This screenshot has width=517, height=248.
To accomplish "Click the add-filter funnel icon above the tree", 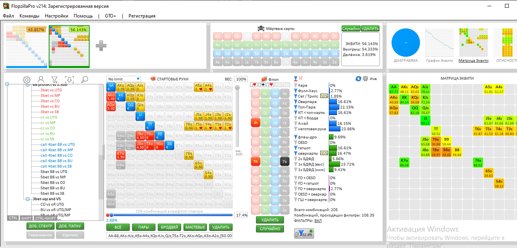I will (x=55, y=80).
